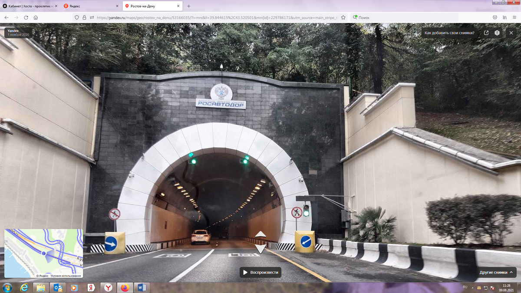Close the Яндекс tab

(x=117, y=6)
